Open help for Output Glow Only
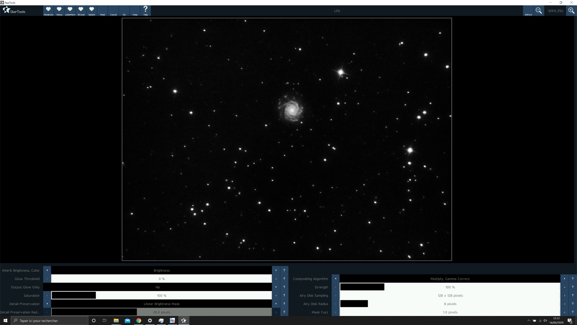Screen dimensions: 577x325 click(284, 287)
